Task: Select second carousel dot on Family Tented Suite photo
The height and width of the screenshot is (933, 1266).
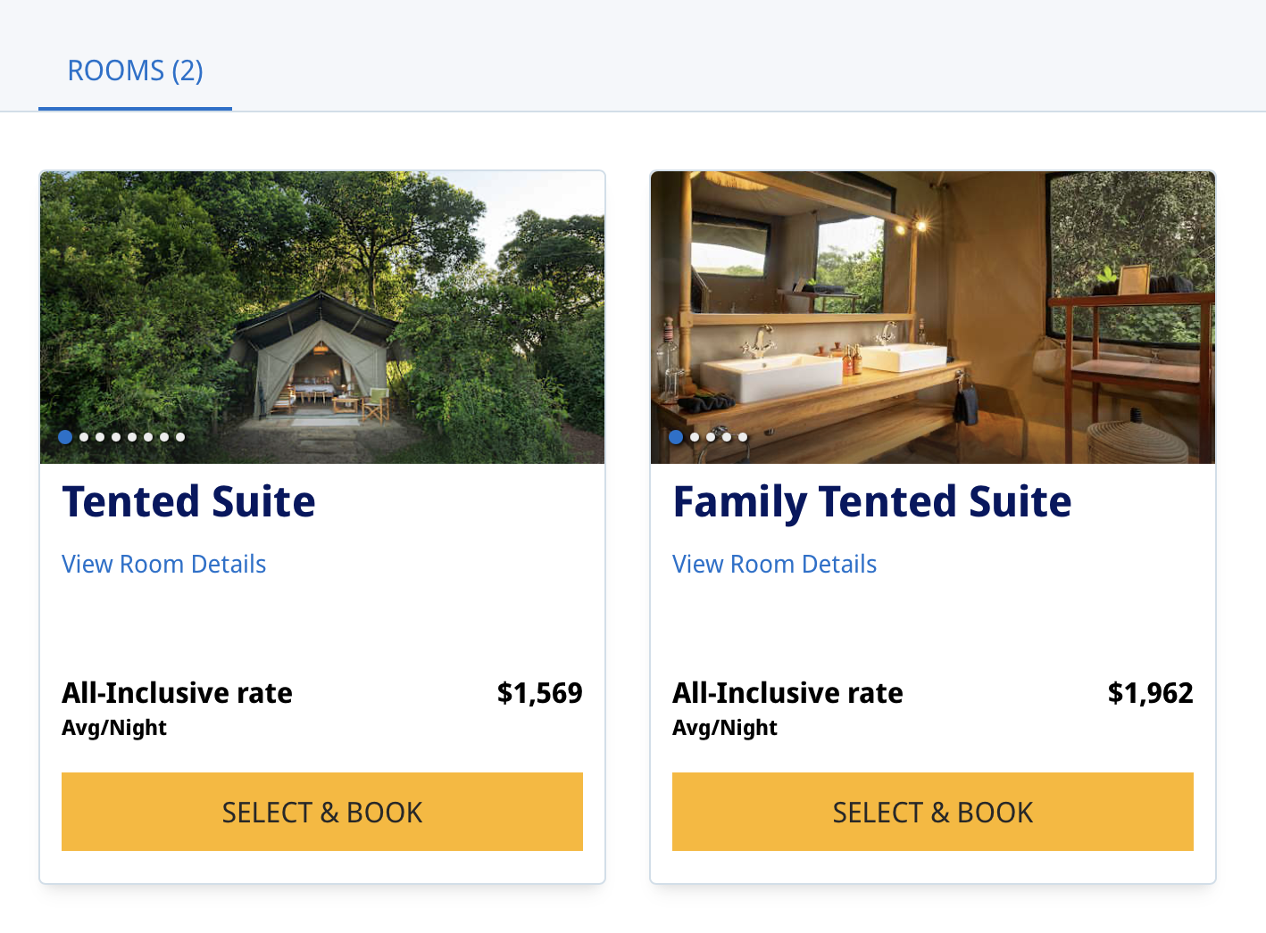Action: point(695,437)
